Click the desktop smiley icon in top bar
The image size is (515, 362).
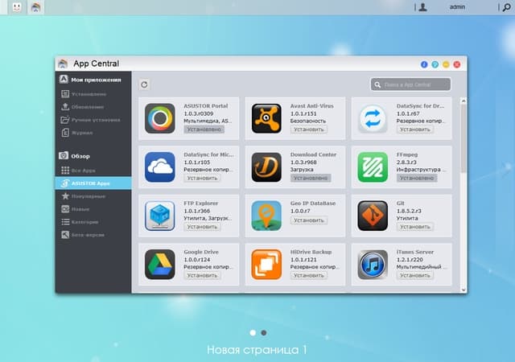pyautogui.click(x=17, y=7)
